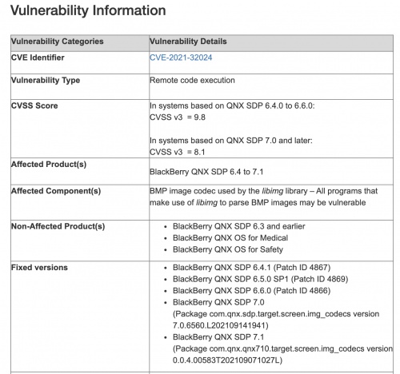Click the Affected Component(s) row label
The width and height of the screenshot is (400, 374).
click(56, 191)
